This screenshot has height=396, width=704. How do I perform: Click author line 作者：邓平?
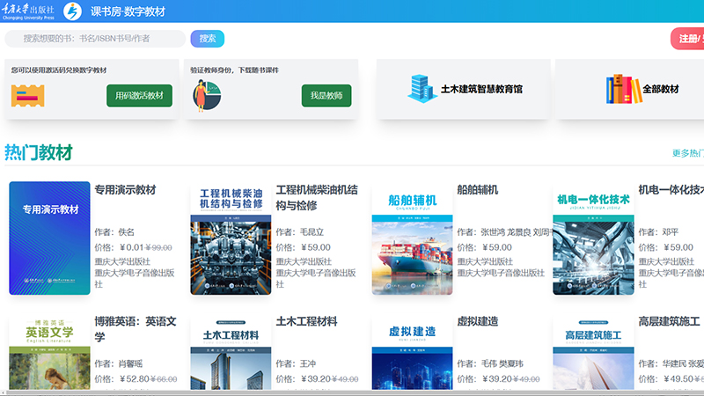658,232
